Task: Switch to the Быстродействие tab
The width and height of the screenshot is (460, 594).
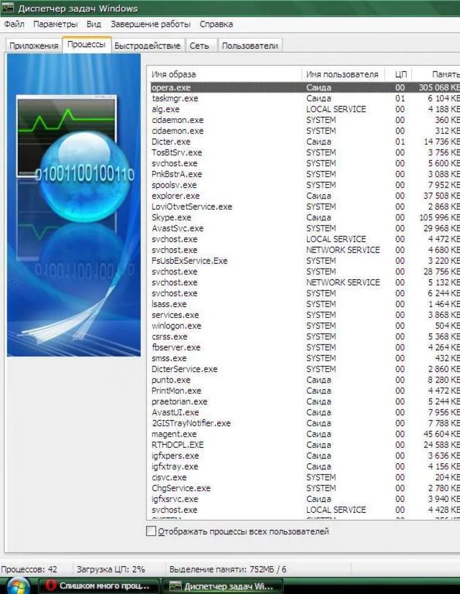Action: 147,46
